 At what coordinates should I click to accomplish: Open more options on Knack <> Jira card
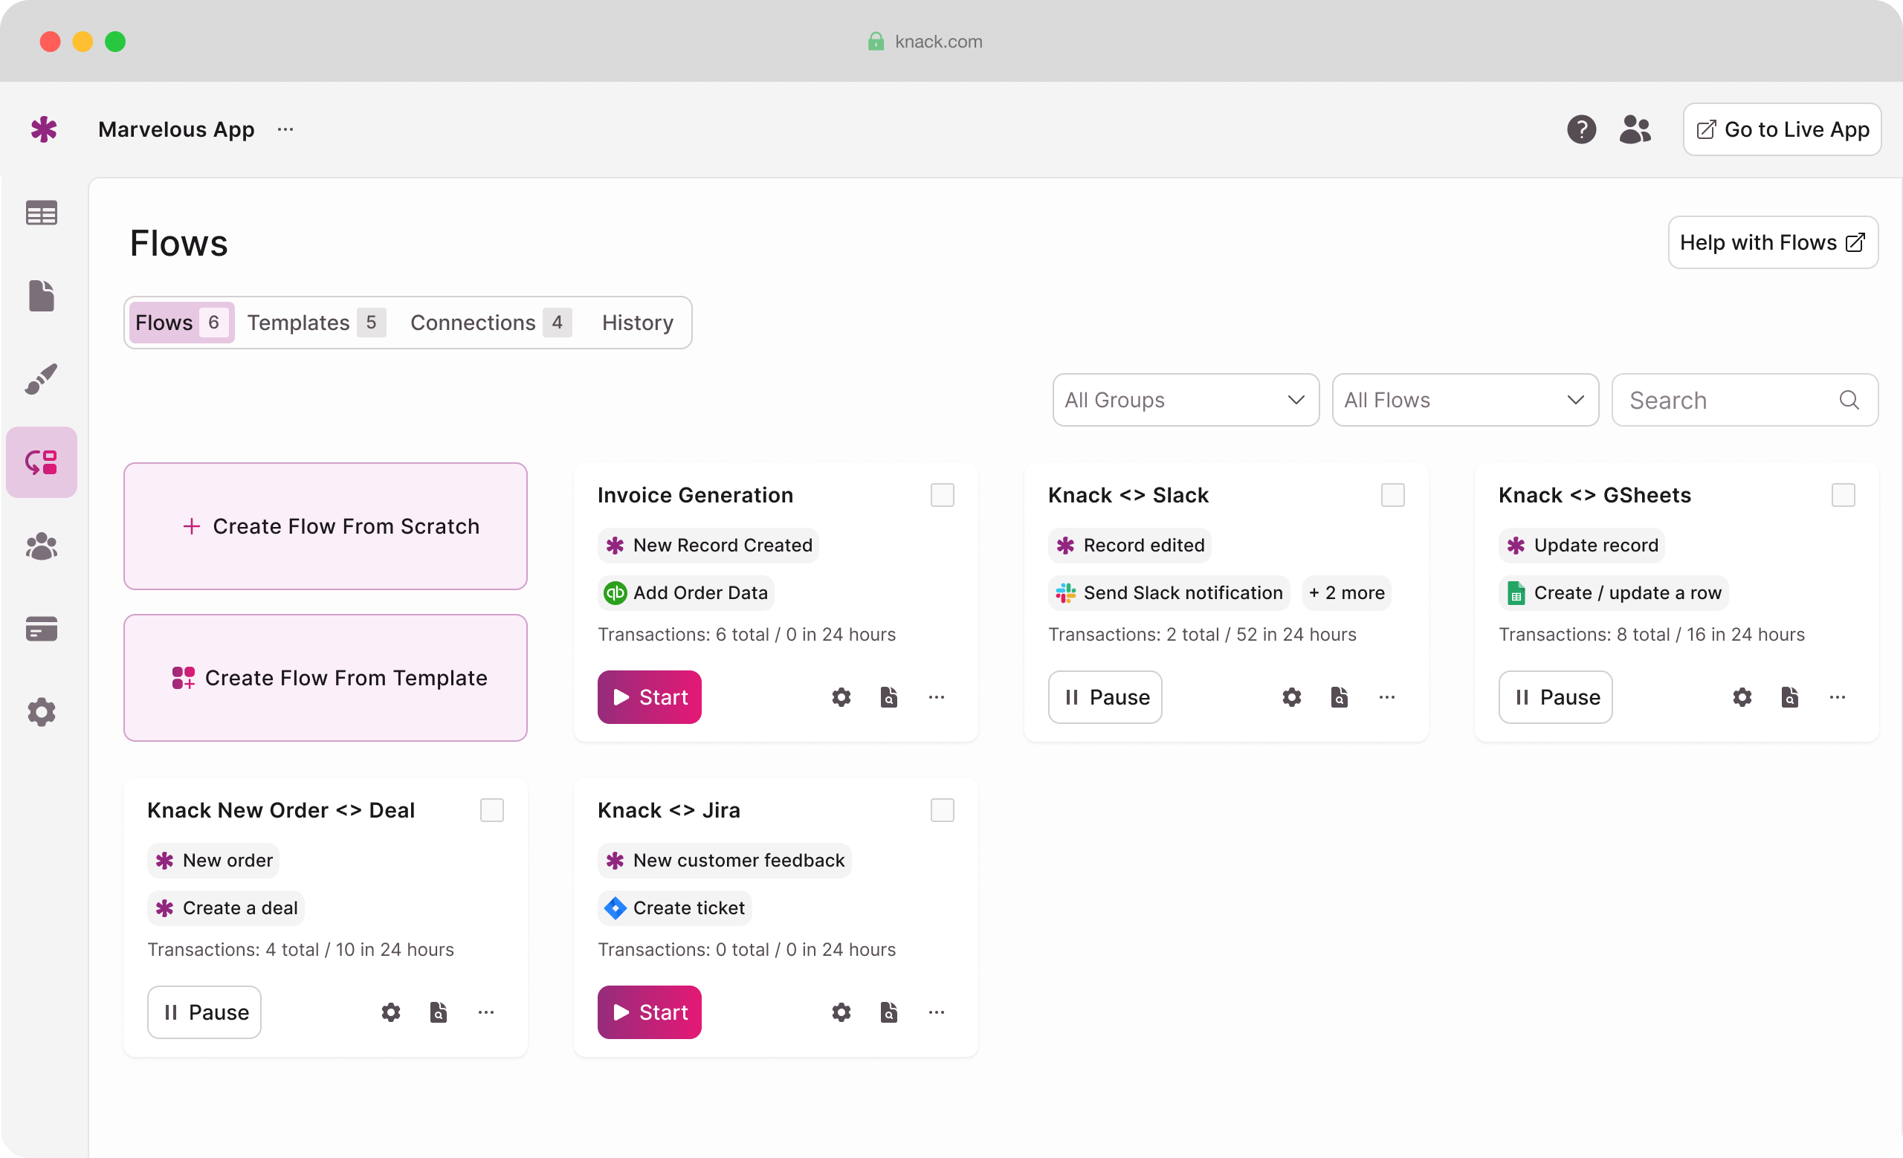pyautogui.click(x=936, y=1012)
